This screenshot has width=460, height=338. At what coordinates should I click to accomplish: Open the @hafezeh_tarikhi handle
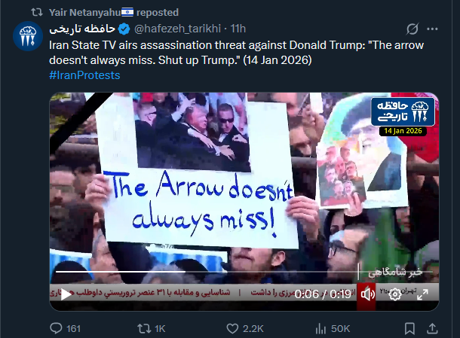tap(177, 29)
